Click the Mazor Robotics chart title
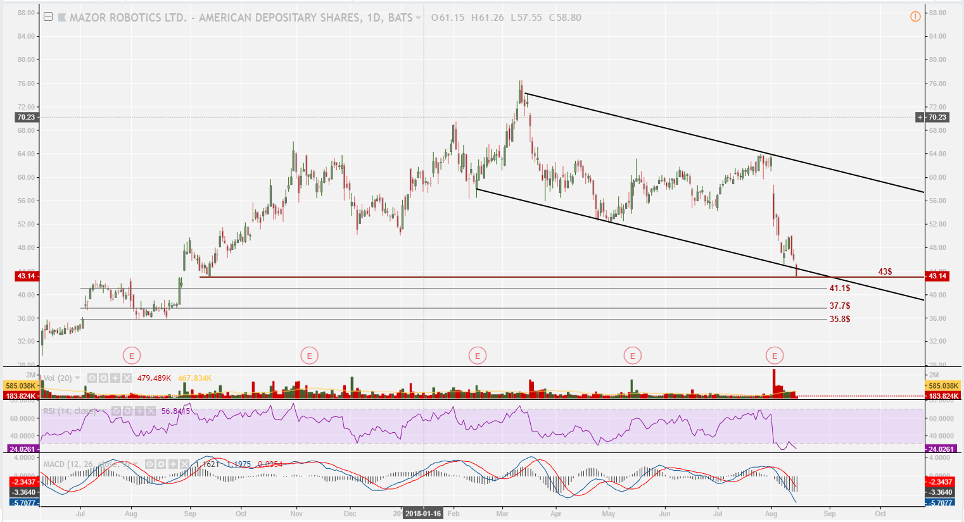The image size is (964, 522). (x=241, y=18)
